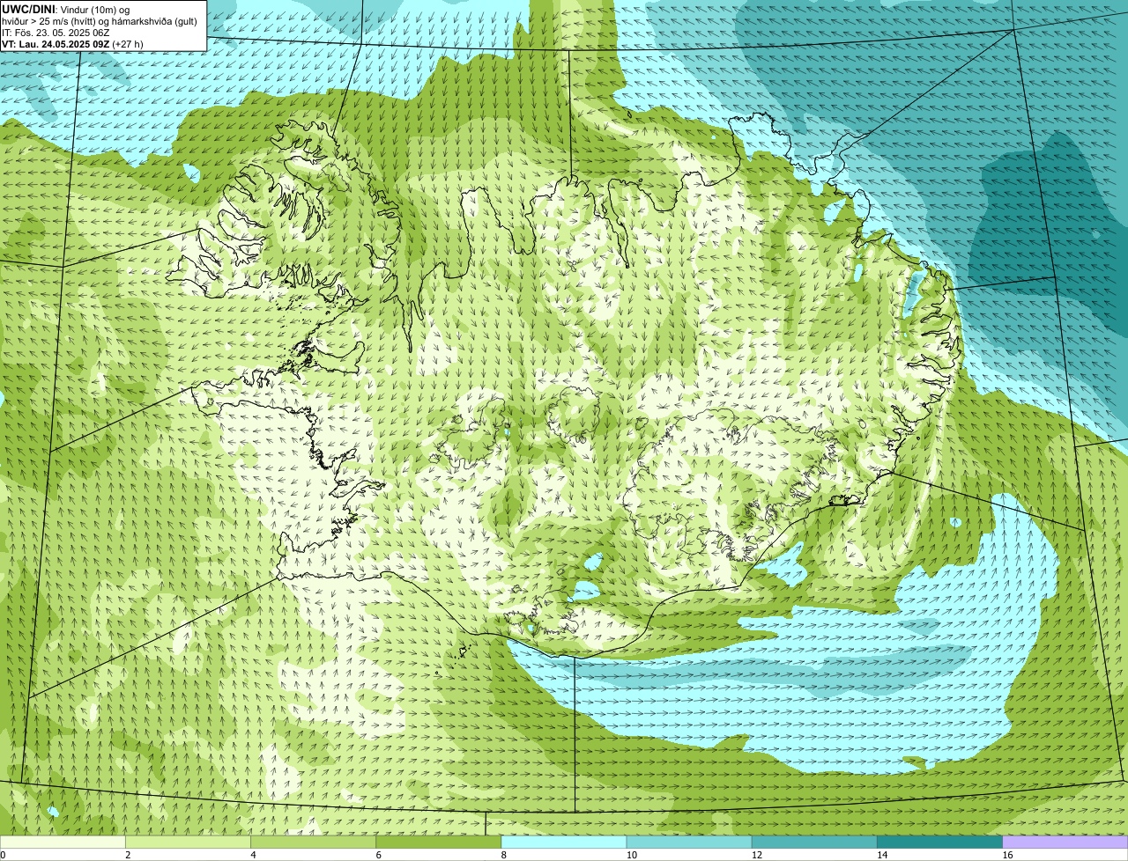Click the legend scale label '2'
Screen dimensions: 1128x861
coord(128,855)
